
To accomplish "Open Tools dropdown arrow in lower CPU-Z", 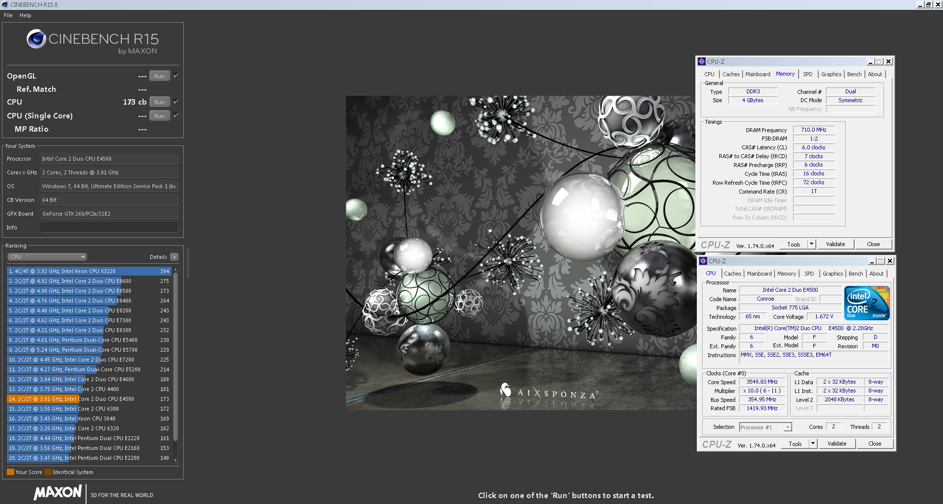I will coord(813,444).
